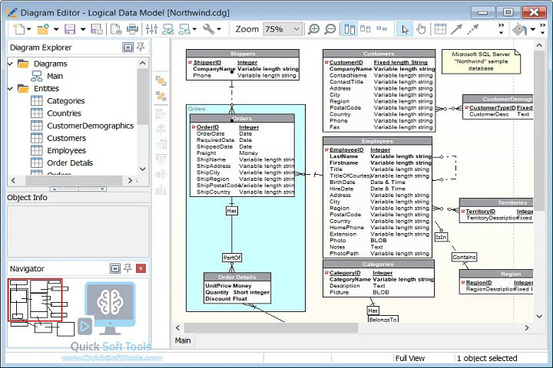This screenshot has width=553, height=368.
Task: Click the Contains relationship label
Action: coord(464,257)
